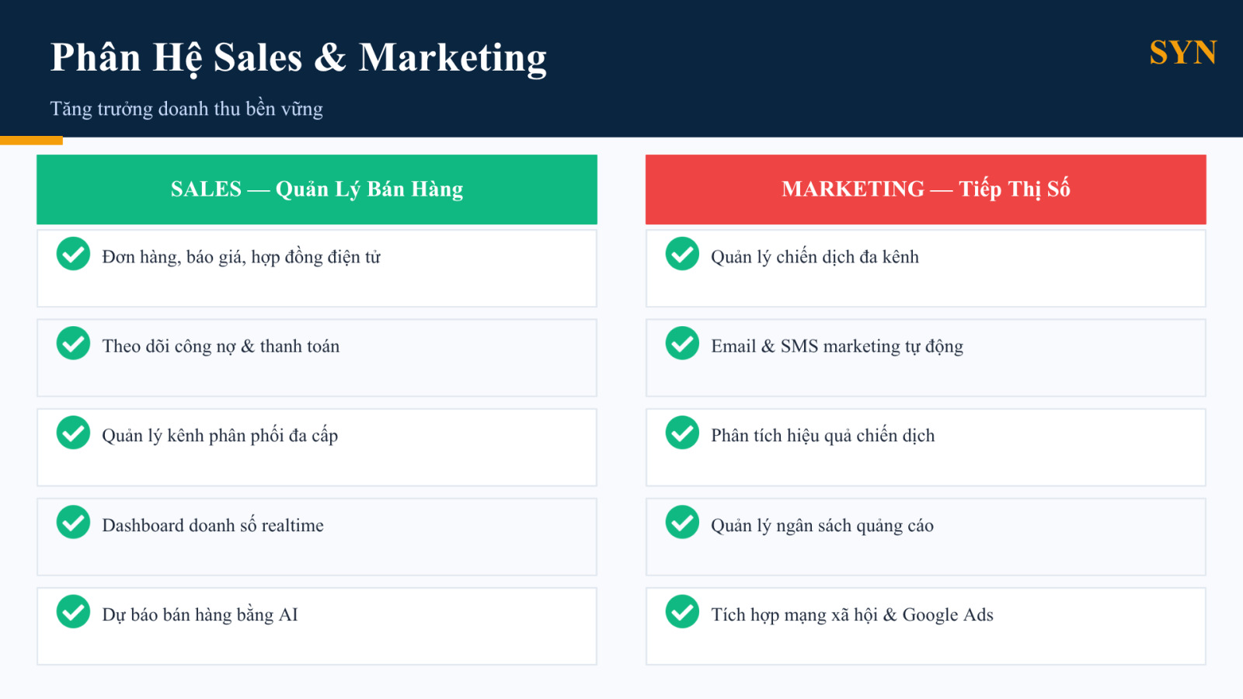
Task: Click the Tích hợp mạng xã hội checkmark
Action: pos(682,612)
